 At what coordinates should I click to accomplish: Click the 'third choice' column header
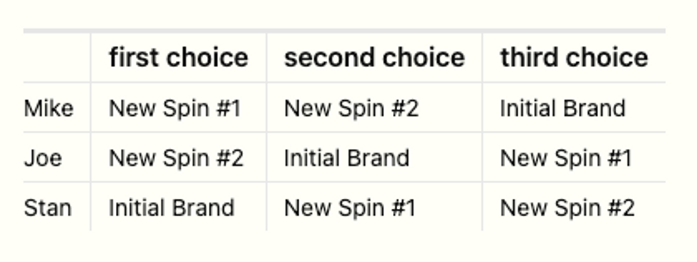point(574,57)
